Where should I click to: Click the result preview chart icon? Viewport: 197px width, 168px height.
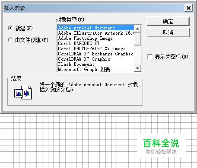[x=23, y=93]
